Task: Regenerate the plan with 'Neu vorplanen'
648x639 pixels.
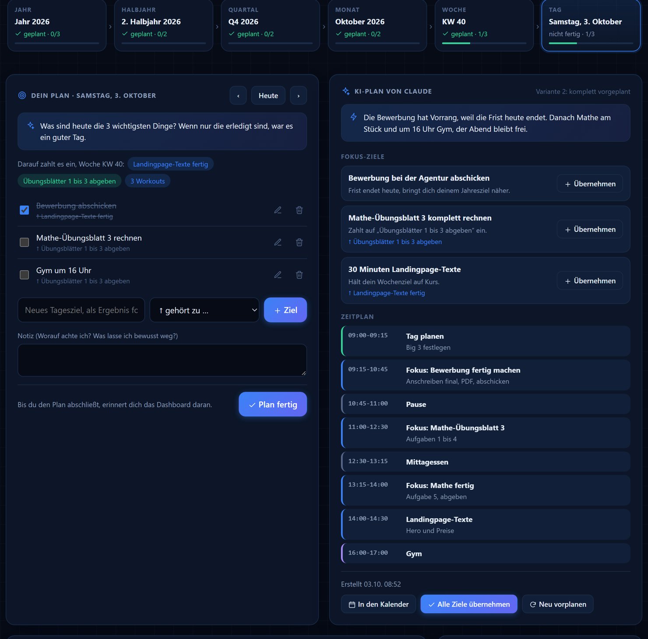Action: pyautogui.click(x=558, y=604)
